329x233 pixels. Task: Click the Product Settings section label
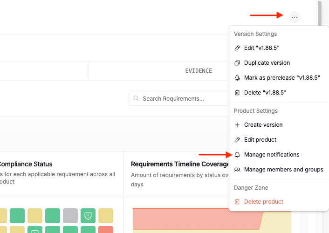click(x=256, y=110)
